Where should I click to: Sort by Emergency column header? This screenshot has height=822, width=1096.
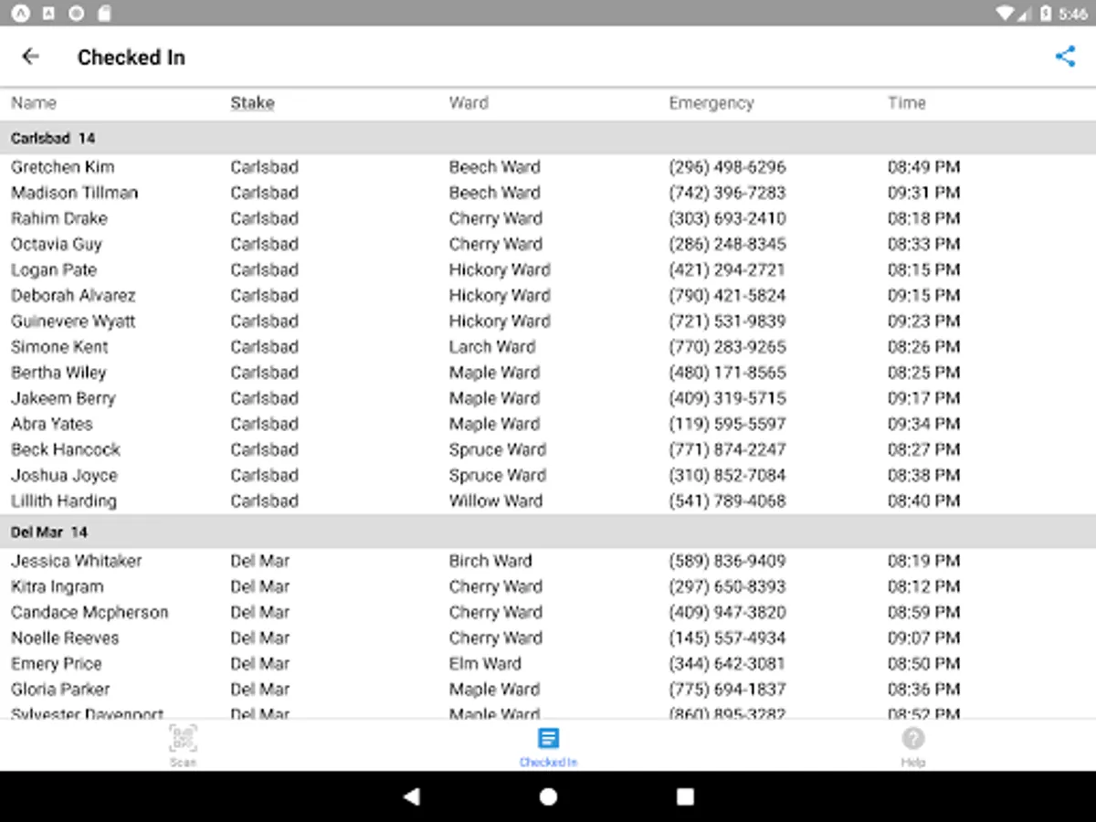(711, 103)
